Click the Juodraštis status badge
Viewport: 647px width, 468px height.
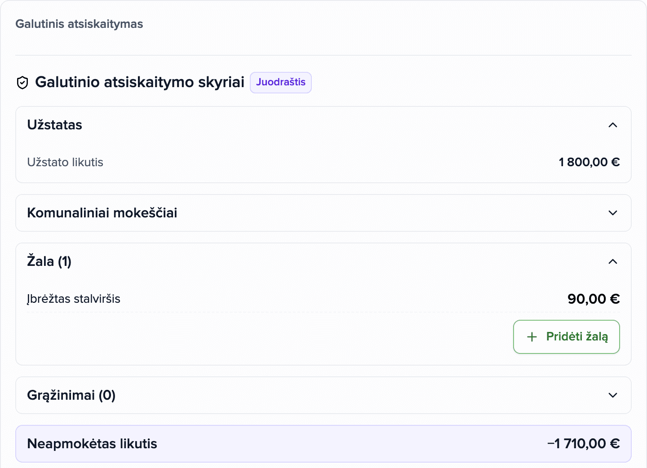point(281,82)
